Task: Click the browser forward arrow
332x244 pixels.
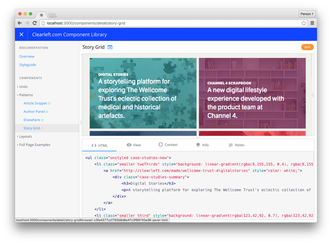Action: point(27,23)
